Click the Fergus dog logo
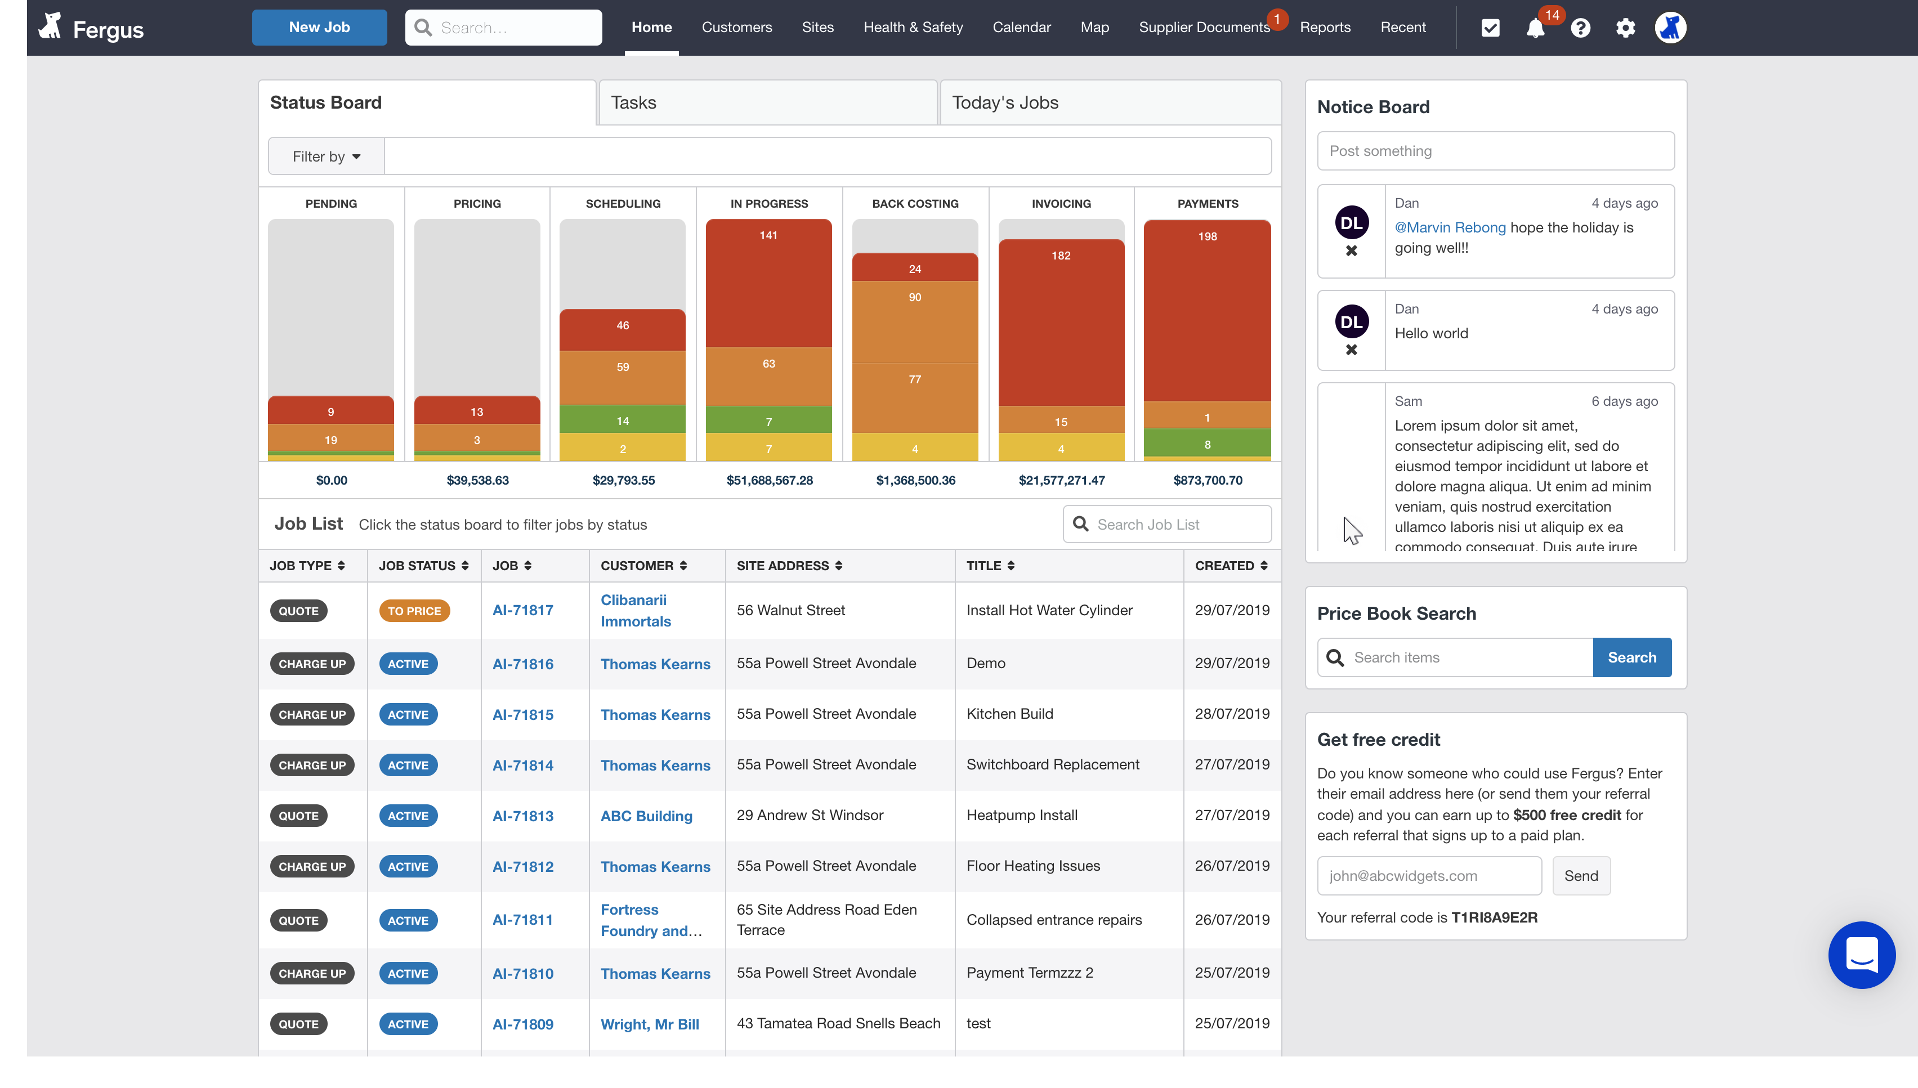The height and width of the screenshot is (1088, 1918). click(x=51, y=27)
